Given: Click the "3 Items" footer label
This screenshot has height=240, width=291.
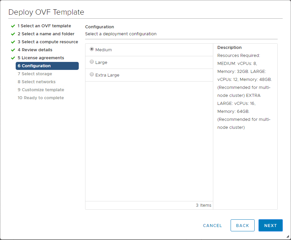Looking at the screenshot, I should 204,205.
